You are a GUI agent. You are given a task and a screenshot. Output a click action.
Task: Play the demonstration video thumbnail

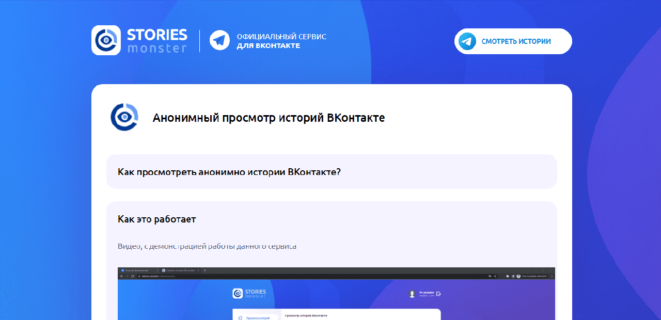pos(336,299)
